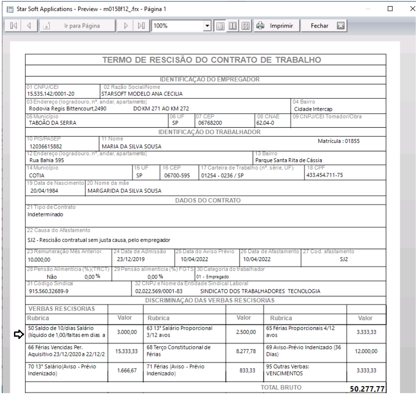
Task: Click STARSOFT MODELO ANA CECILIA text
Action: [x=142, y=94]
